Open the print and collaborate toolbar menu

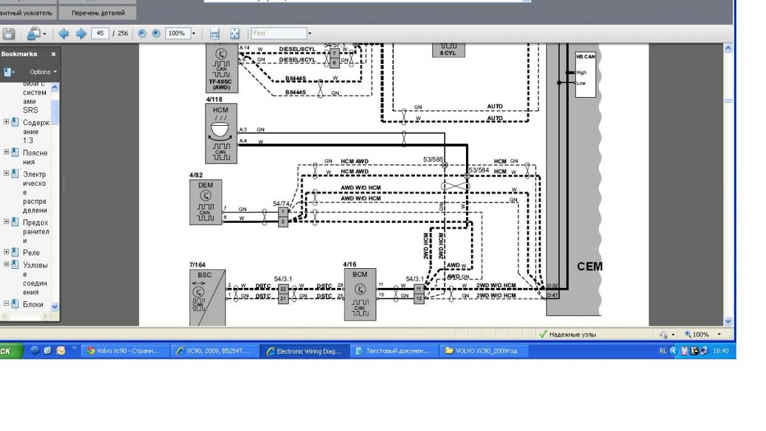coord(36,33)
